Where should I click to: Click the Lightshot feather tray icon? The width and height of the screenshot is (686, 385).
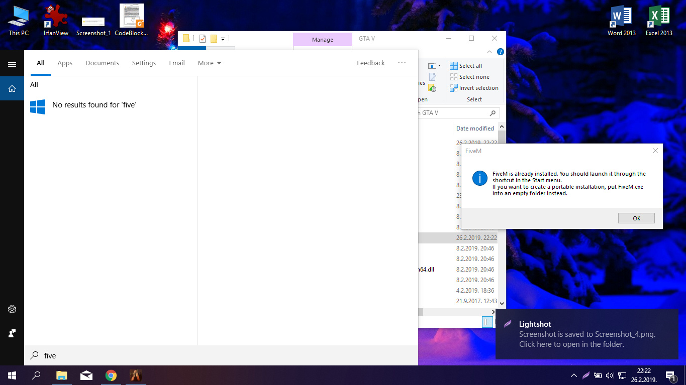[x=585, y=375]
